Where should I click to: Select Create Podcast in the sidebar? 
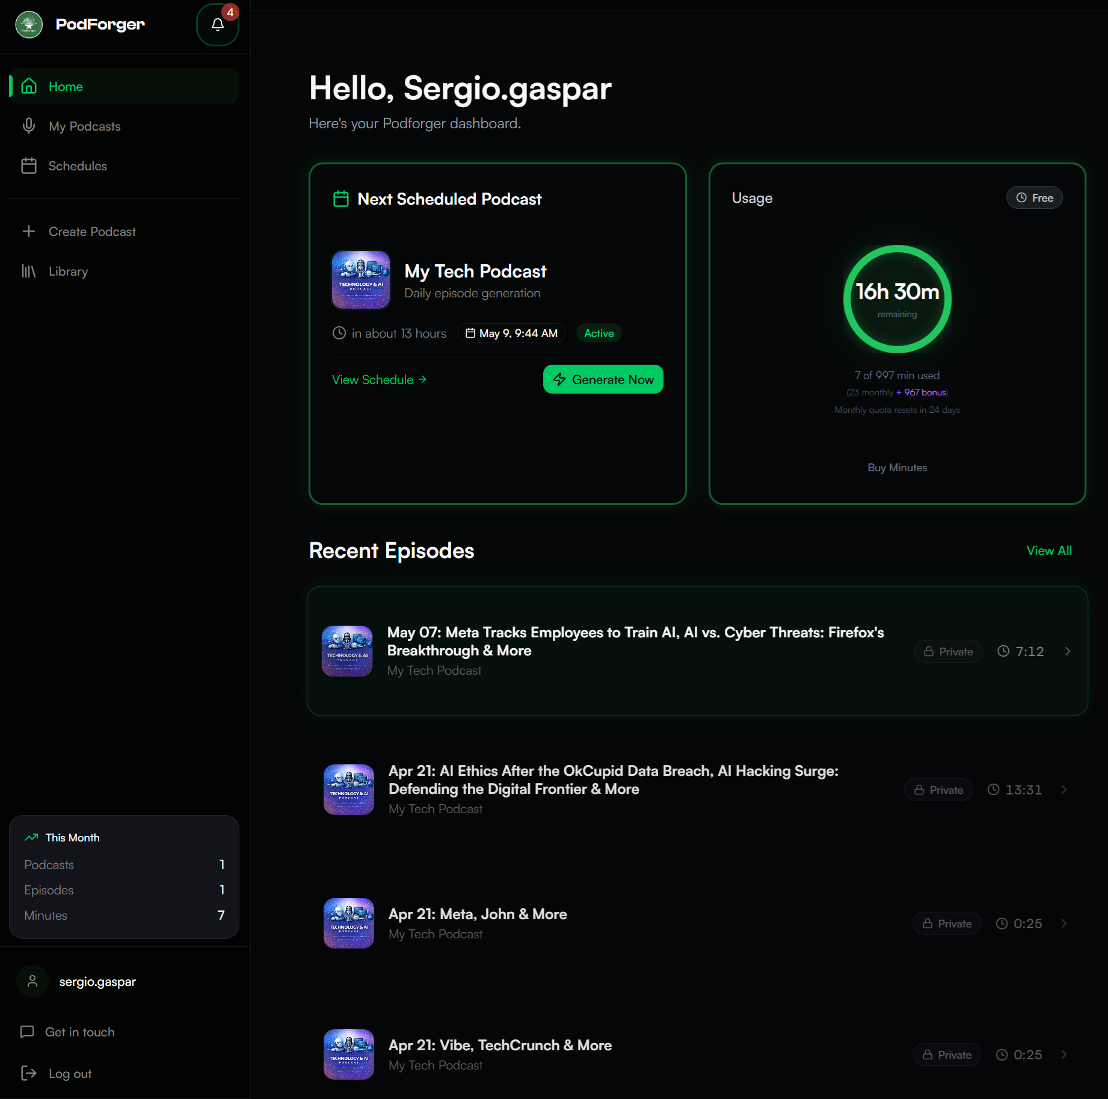coord(124,231)
